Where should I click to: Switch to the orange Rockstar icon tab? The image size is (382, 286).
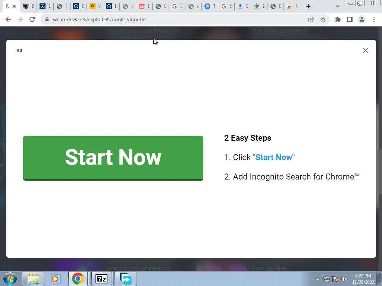point(94,7)
